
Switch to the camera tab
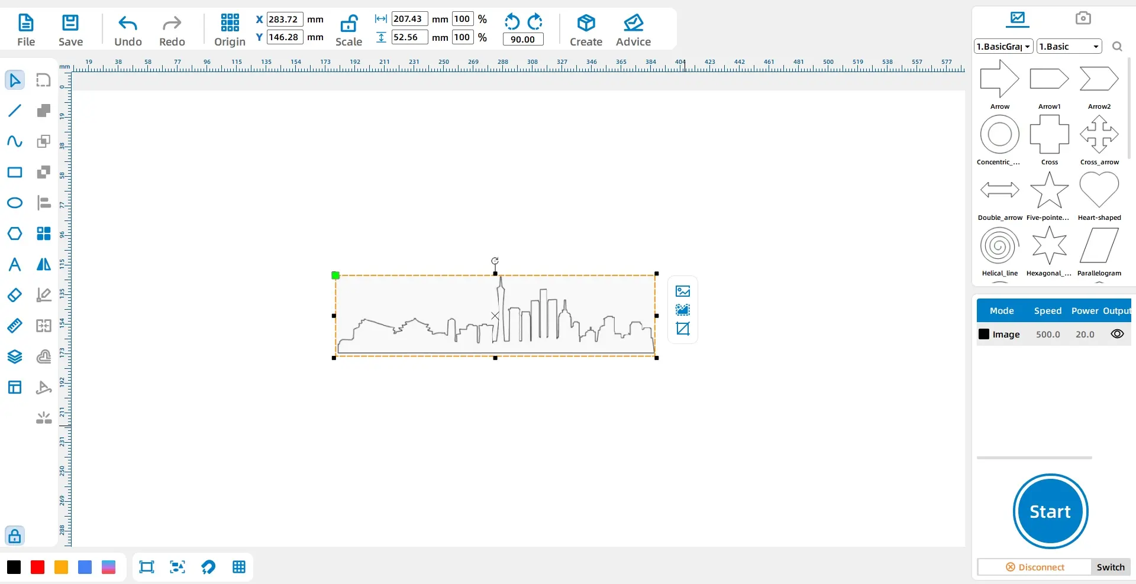(1083, 18)
